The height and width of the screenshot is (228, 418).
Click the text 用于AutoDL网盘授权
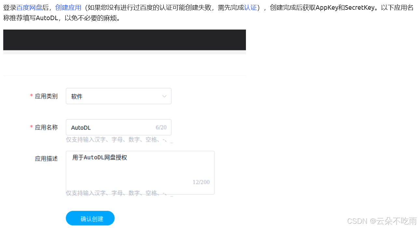pyautogui.click(x=100, y=158)
